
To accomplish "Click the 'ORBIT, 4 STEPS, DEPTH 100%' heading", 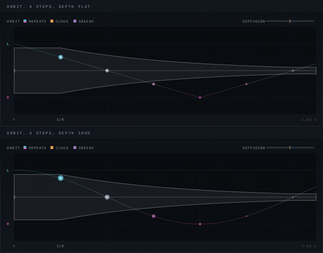I will [48, 133].
